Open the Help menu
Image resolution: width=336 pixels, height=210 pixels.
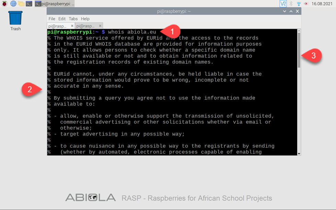pyautogui.click(x=85, y=19)
